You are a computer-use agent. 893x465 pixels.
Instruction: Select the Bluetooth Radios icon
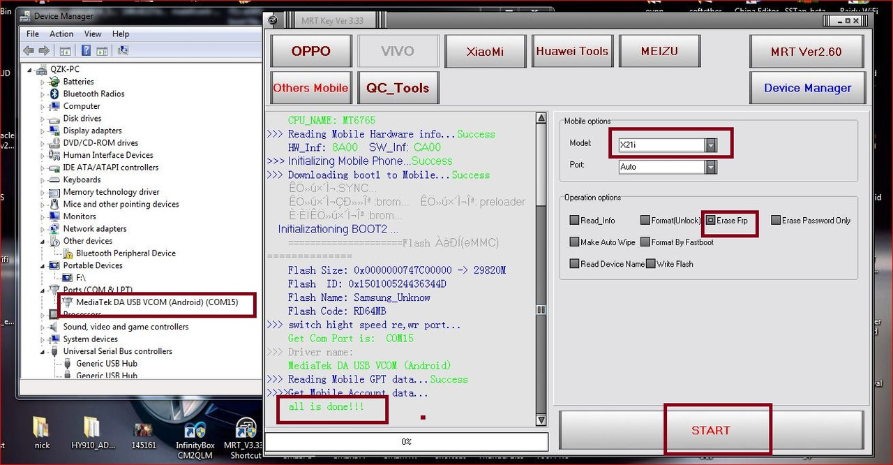[54, 94]
